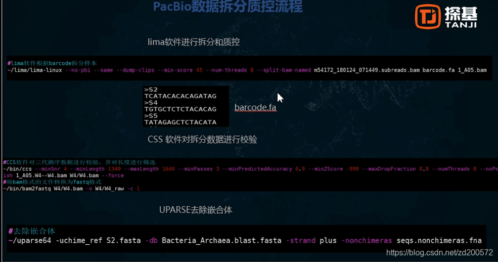Viewport: 498px width, 262px height.
Task: Select the heading 'CSS 软件对拆分数据进行校验'
Action: tap(202, 139)
